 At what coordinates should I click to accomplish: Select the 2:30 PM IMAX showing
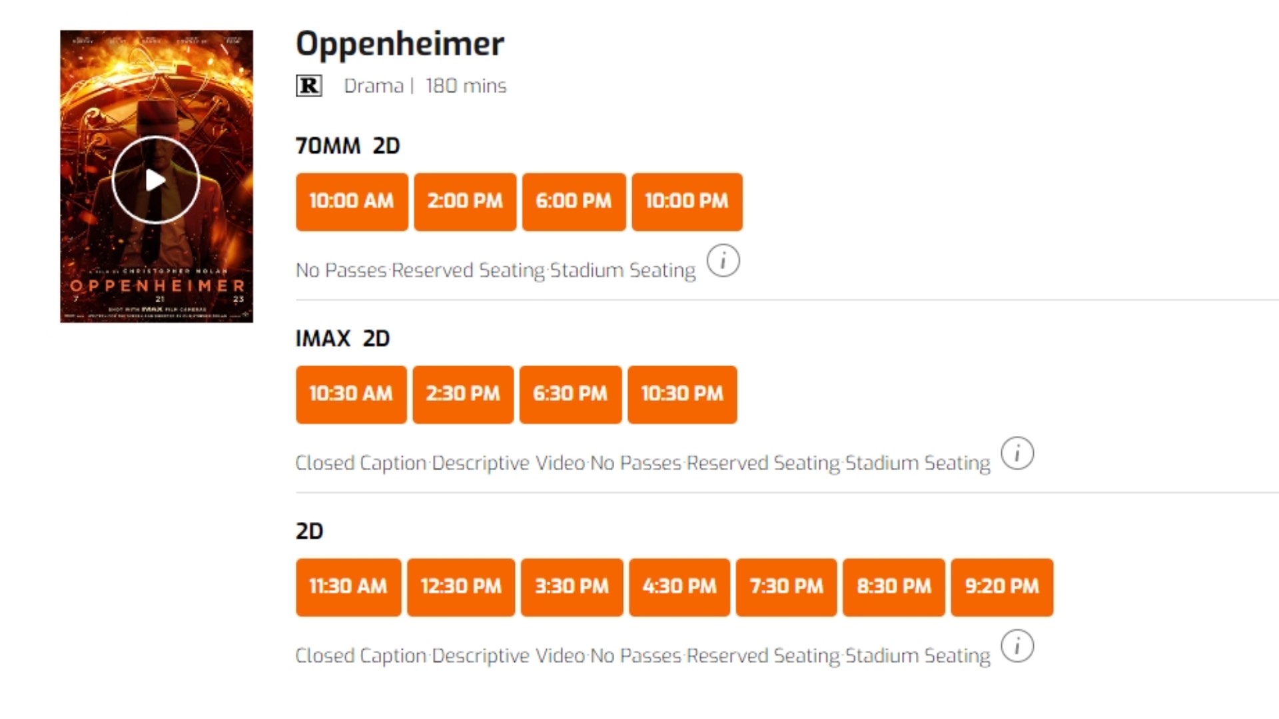[x=462, y=394]
